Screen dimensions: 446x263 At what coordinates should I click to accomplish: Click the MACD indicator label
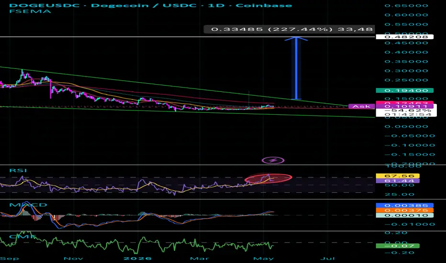28,205
